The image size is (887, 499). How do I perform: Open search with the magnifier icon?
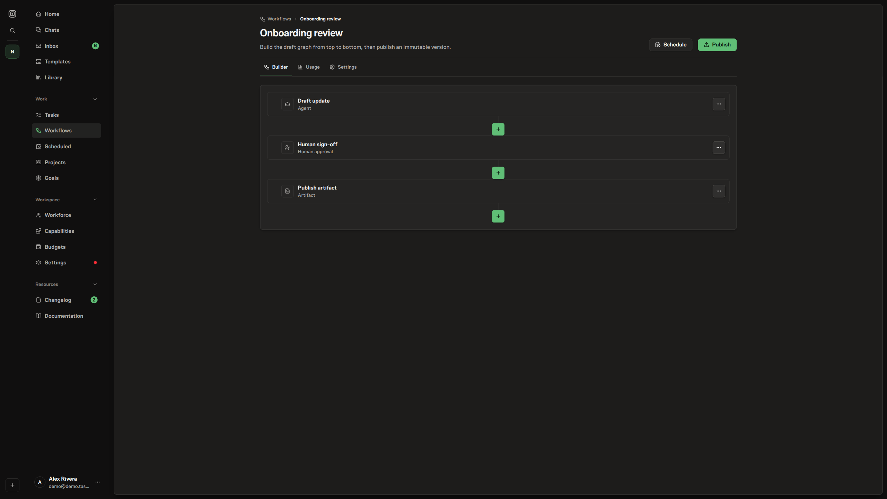click(12, 30)
